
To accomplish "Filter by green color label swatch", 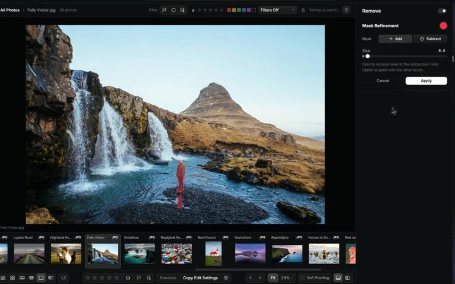I will [239, 10].
